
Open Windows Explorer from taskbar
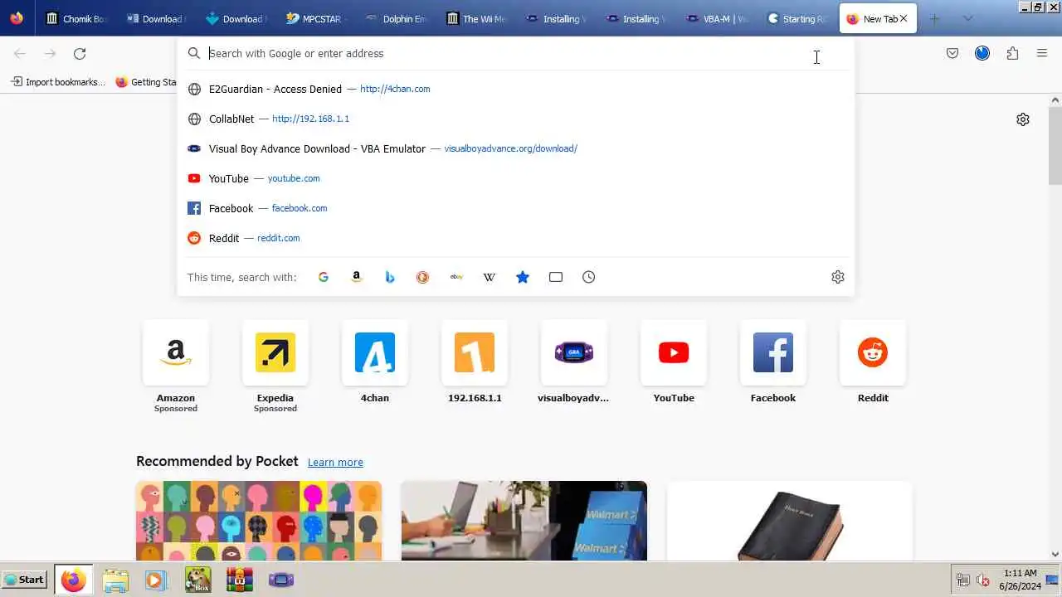point(116,580)
